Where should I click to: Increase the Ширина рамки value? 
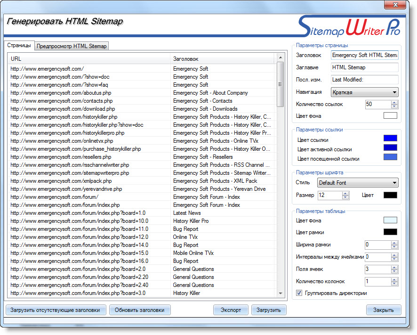[394, 243]
